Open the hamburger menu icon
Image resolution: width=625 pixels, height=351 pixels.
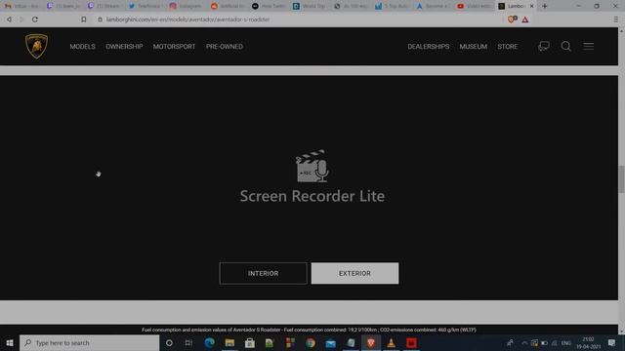(x=588, y=46)
